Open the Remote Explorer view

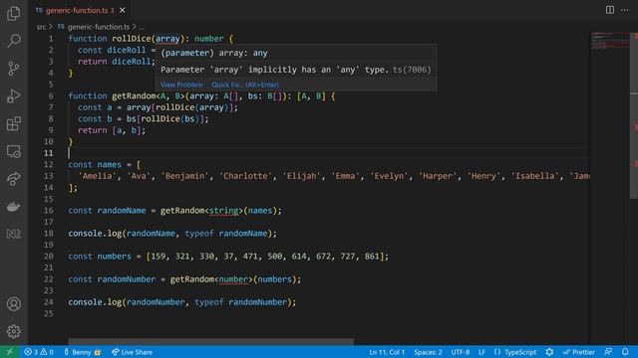pyautogui.click(x=13, y=151)
